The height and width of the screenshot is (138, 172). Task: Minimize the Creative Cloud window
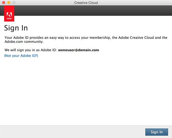click(x=9, y=3)
